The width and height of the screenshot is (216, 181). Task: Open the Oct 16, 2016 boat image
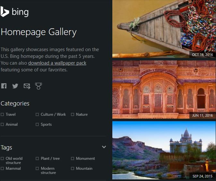(164, 29)
